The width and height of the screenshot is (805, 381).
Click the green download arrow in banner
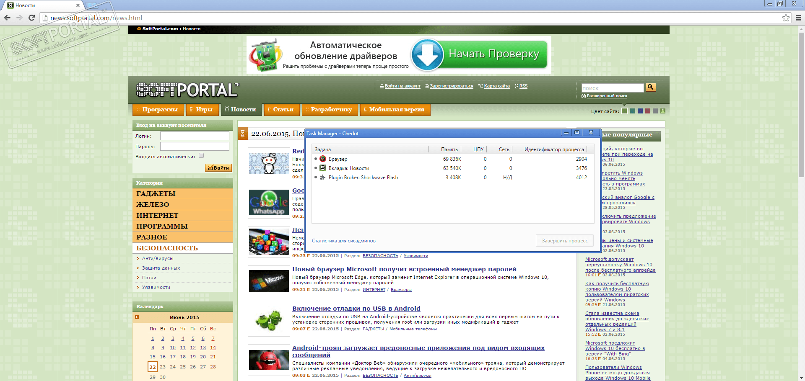[x=427, y=55]
